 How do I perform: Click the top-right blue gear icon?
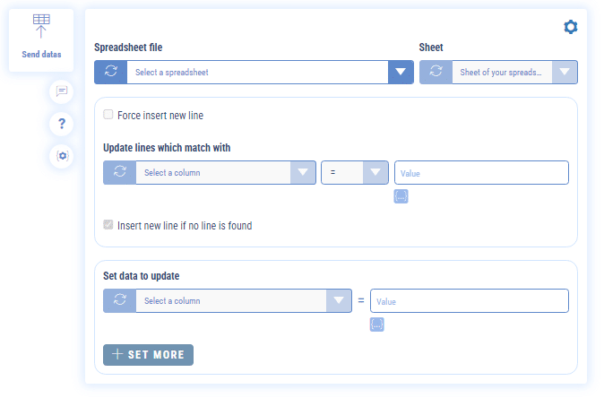coord(570,28)
